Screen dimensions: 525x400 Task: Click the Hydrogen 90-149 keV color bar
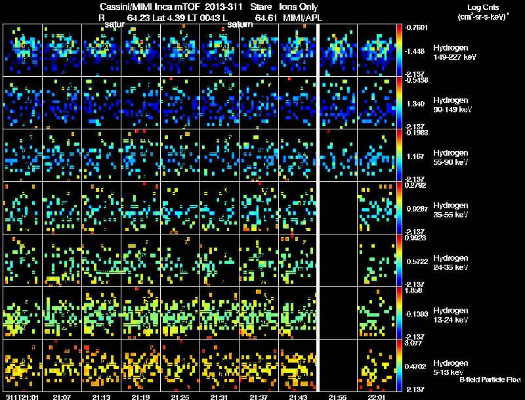[399, 103]
